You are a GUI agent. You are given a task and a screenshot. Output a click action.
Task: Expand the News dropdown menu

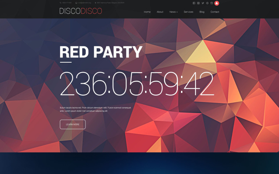pos(173,12)
